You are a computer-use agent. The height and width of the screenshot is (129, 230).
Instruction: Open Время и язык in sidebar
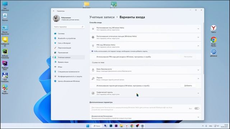tap(69, 62)
